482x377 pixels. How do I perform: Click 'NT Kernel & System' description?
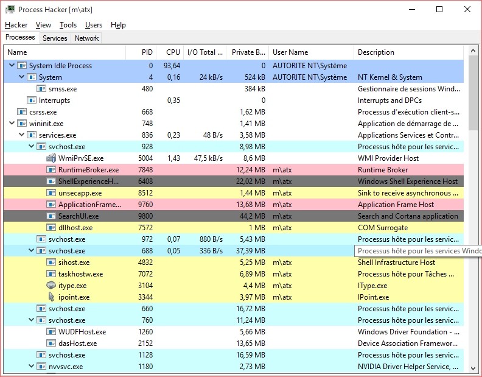click(389, 77)
